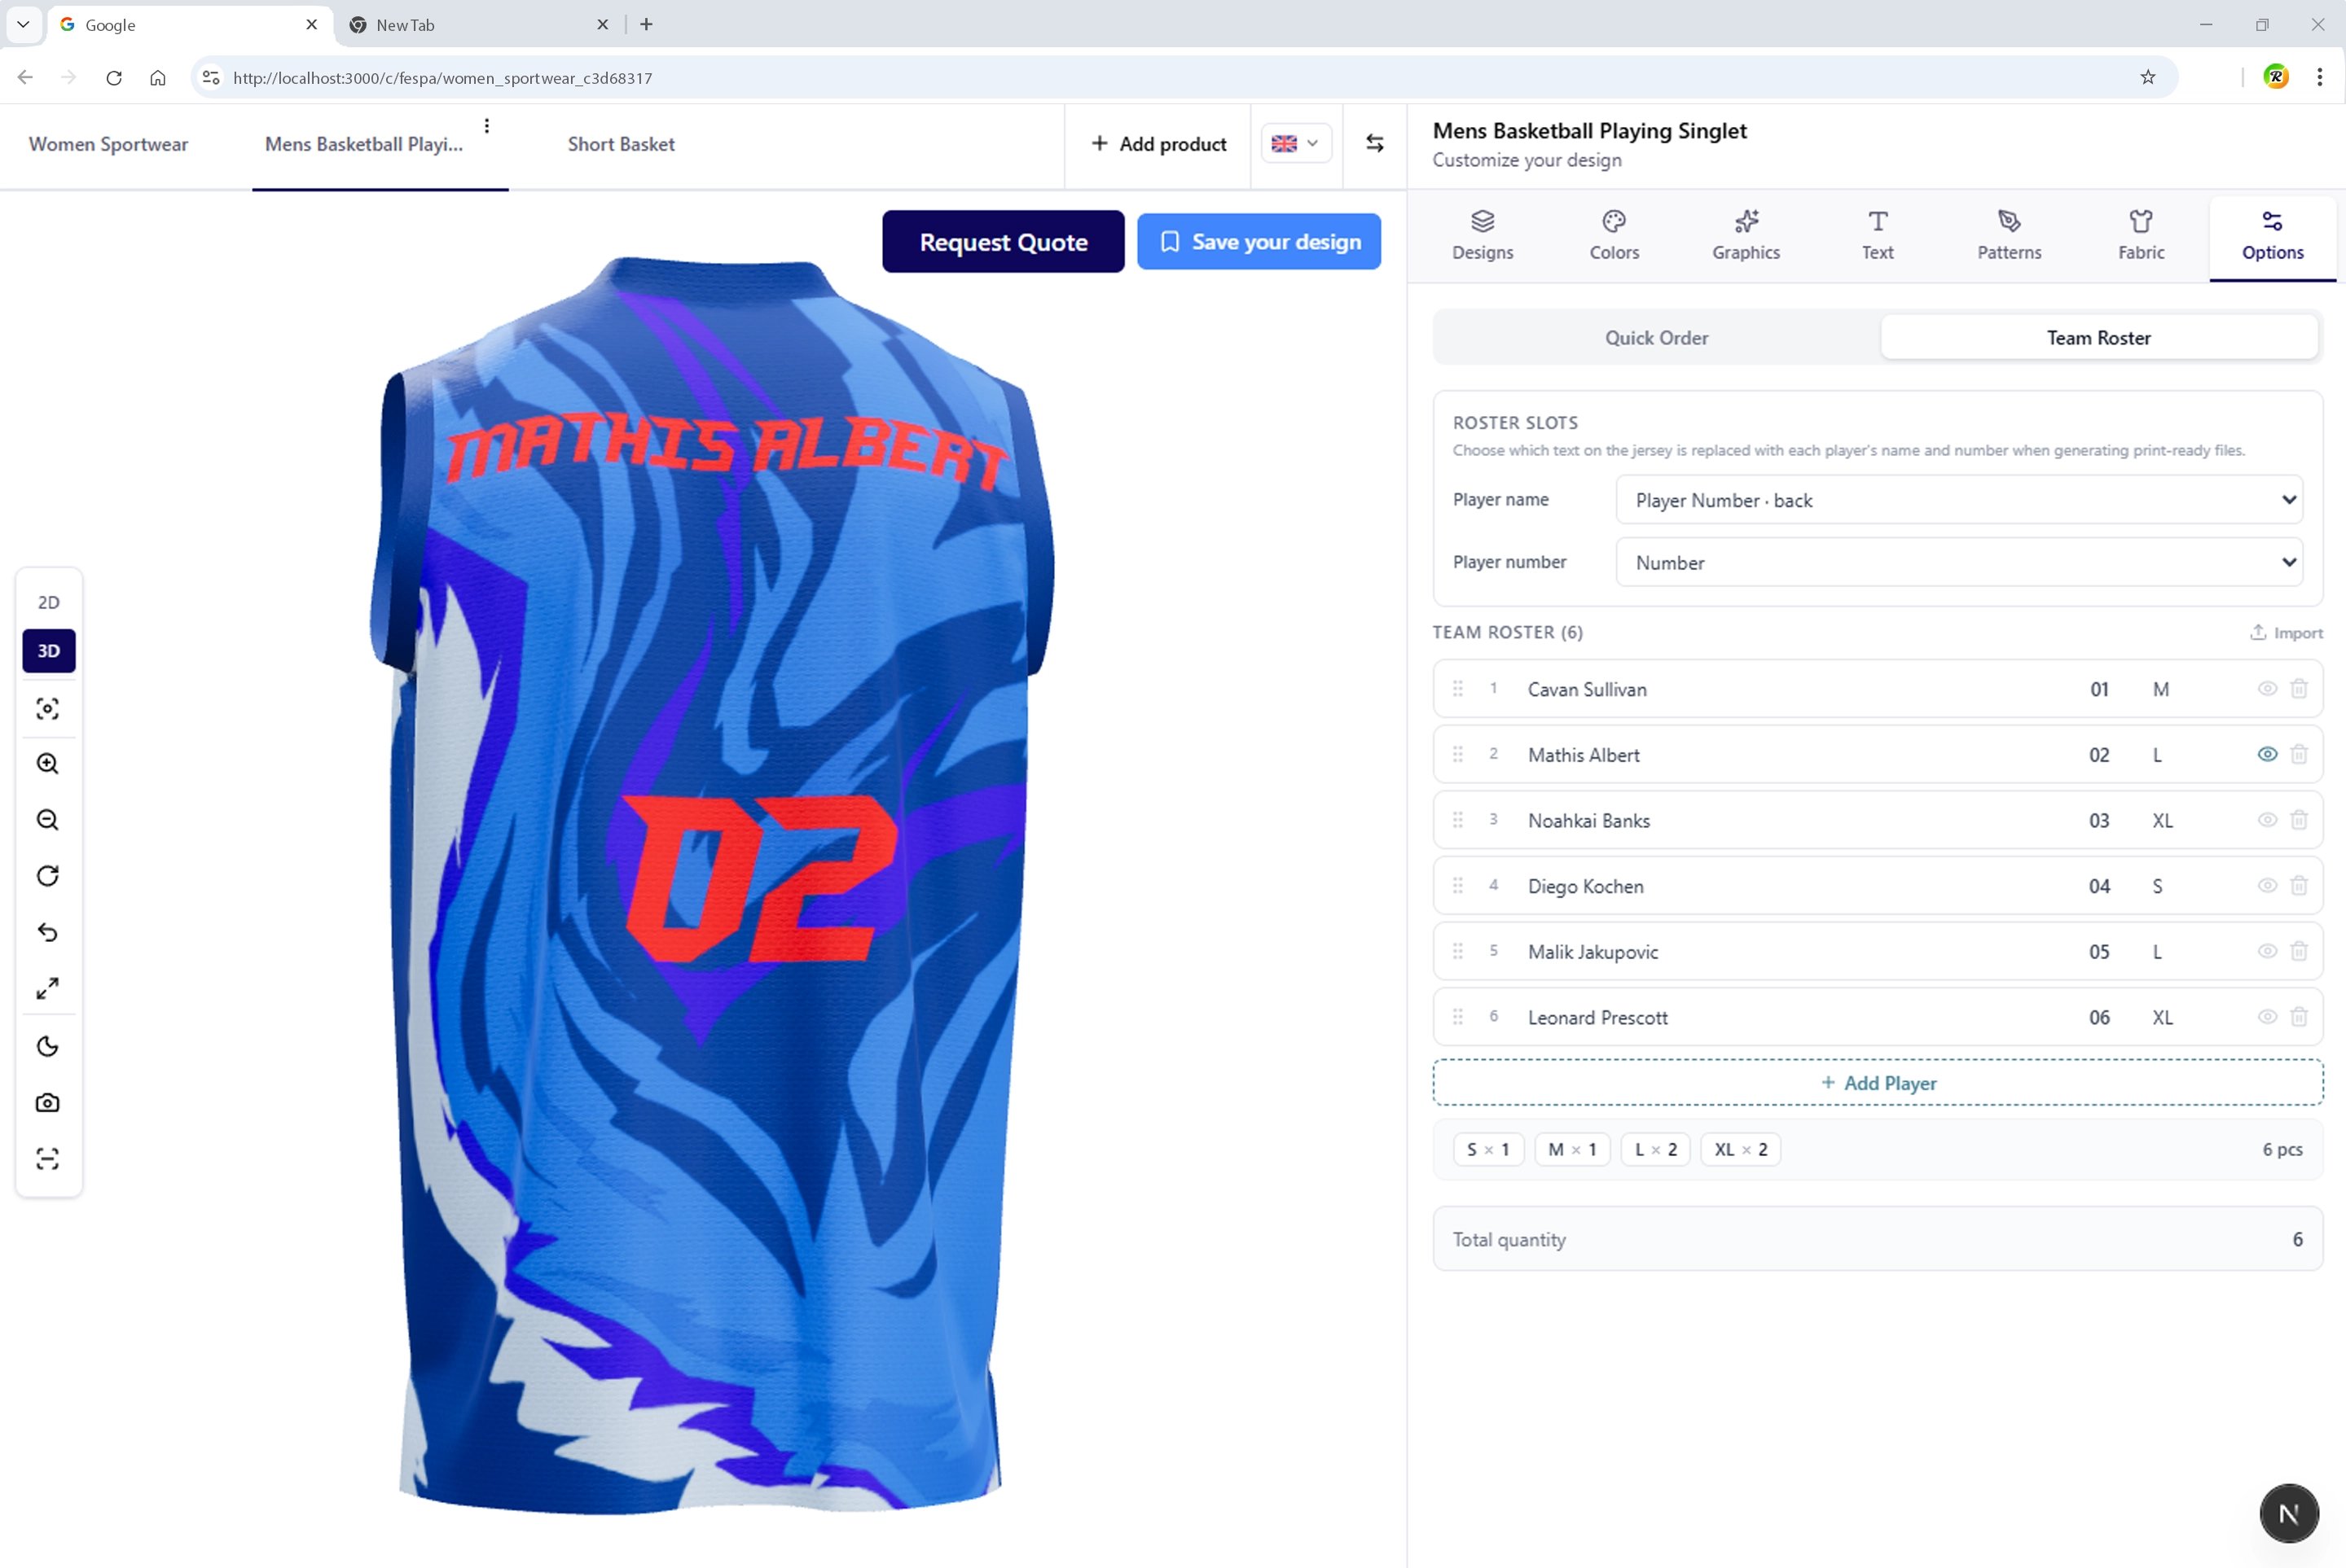Screen dimensions: 2346x1568
Task: Open Chrome three-dot menu
Action: coord(2319,78)
